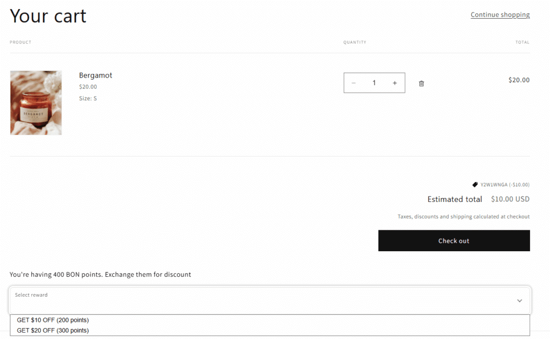Image resolution: width=550 pixels, height=339 pixels.
Task: Click the QUANTITY column header
Action: (354, 42)
